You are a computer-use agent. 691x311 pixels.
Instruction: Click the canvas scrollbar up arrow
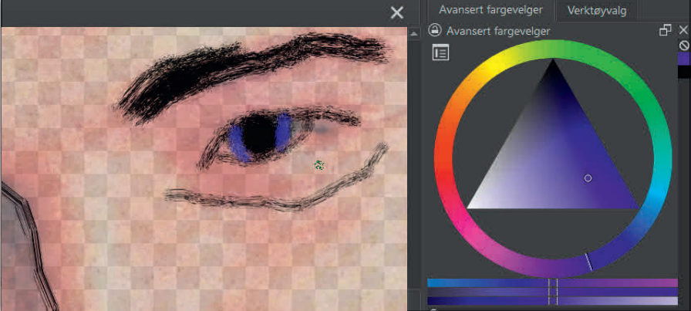[x=414, y=33]
